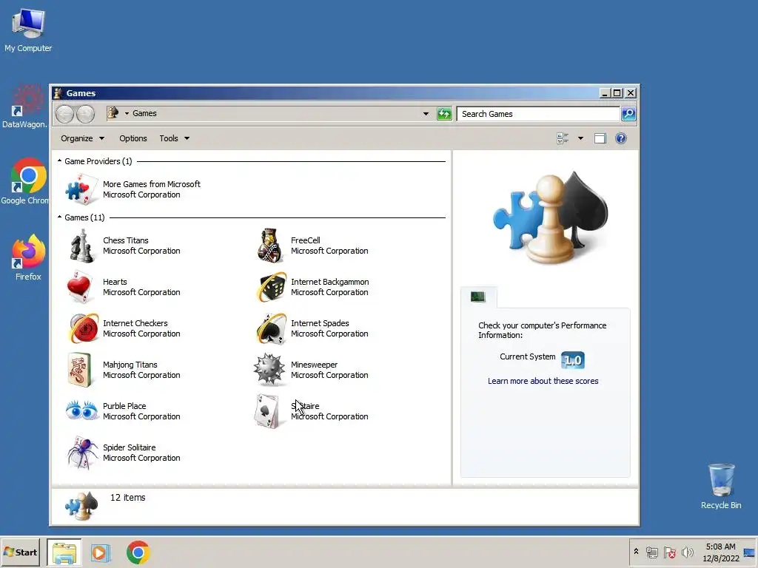Click the Mahjong Titans name text

[130, 365]
